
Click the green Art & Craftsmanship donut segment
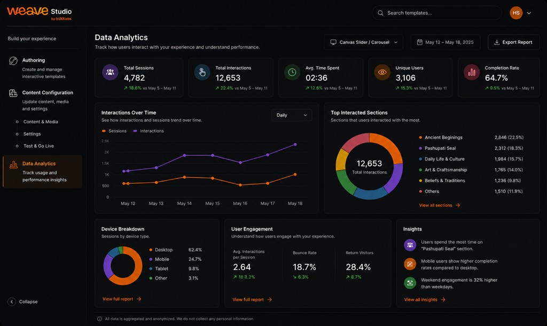(x=346, y=183)
